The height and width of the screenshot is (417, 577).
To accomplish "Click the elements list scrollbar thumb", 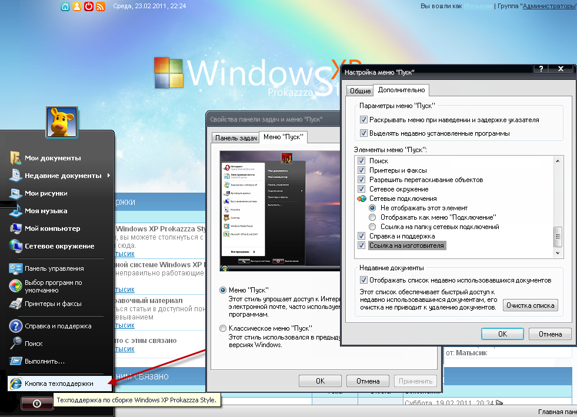I will pos(558,237).
